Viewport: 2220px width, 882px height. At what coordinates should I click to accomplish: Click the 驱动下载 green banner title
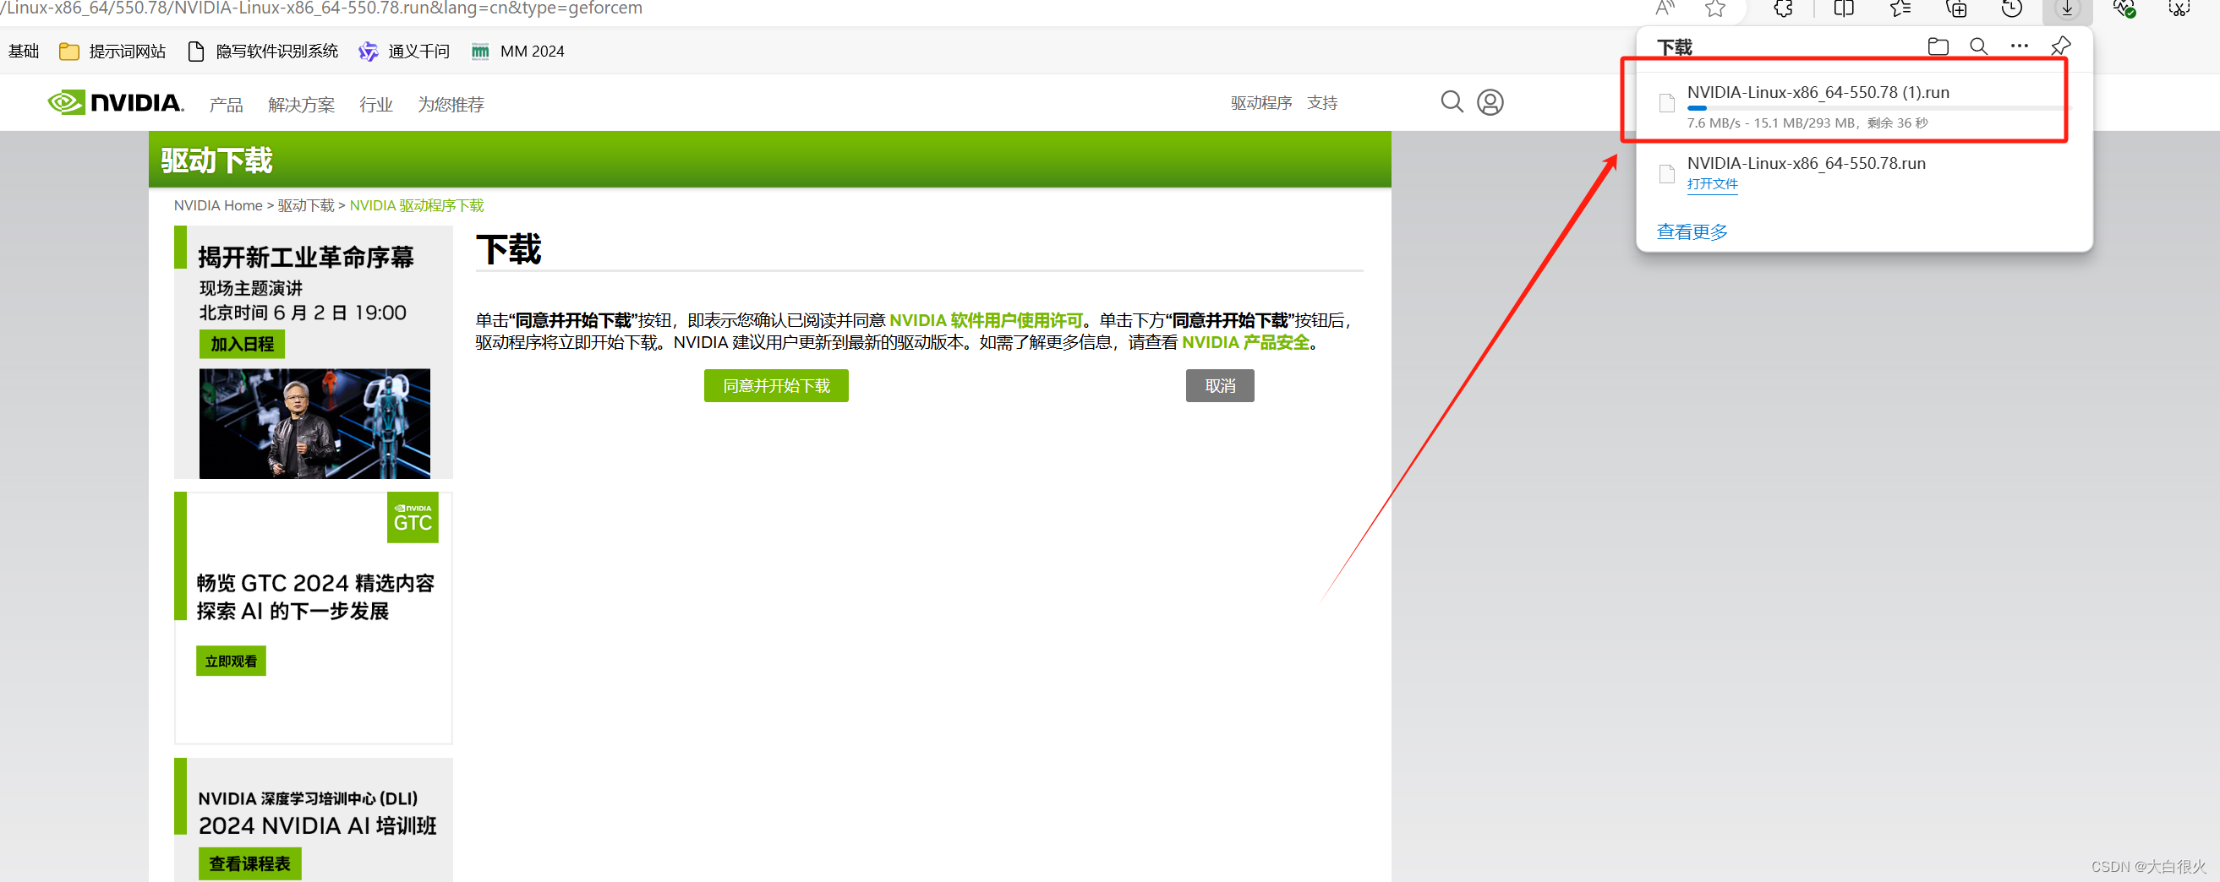point(216,161)
